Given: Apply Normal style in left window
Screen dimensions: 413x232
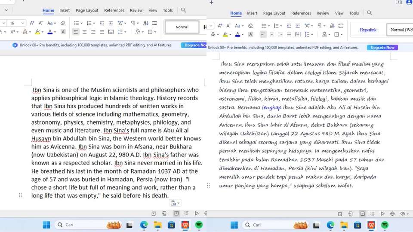Looking at the screenshot, I should [x=182, y=27].
